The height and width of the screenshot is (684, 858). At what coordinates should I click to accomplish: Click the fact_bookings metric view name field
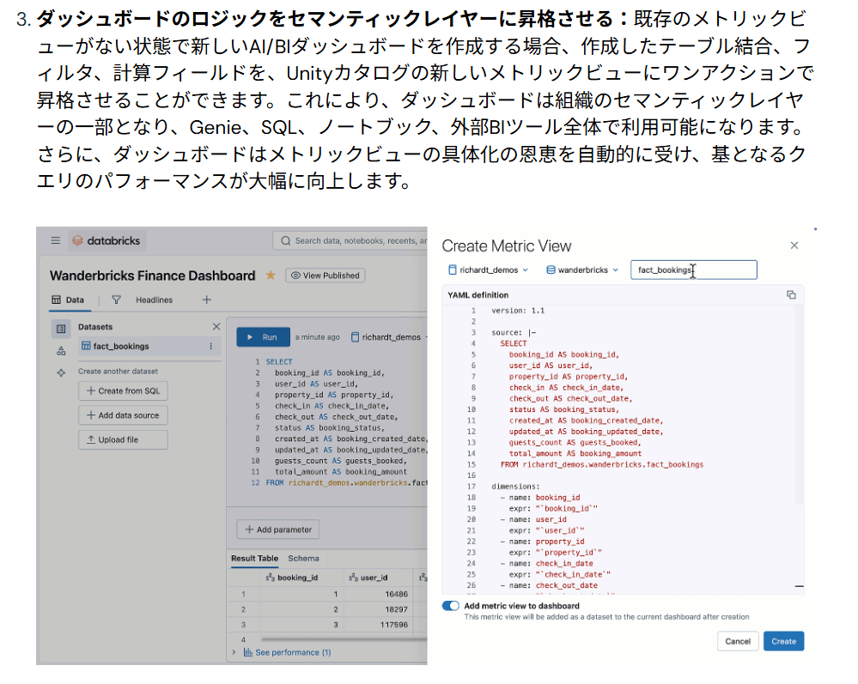click(x=693, y=269)
